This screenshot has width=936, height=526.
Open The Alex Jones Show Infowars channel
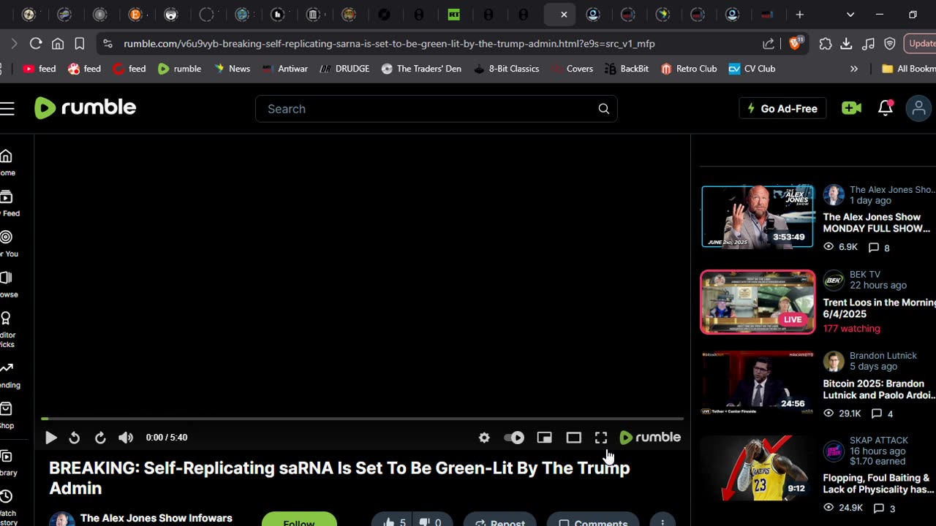coord(156,518)
